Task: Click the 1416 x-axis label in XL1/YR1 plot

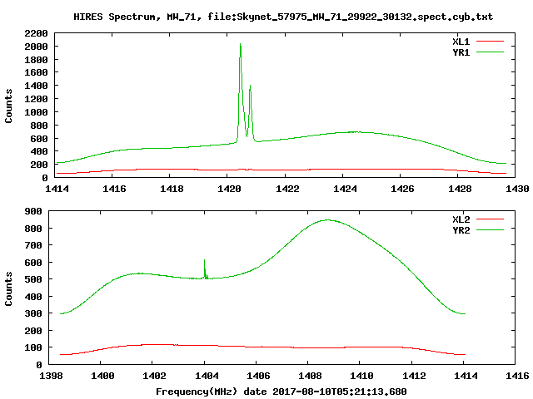Action: 114,189
